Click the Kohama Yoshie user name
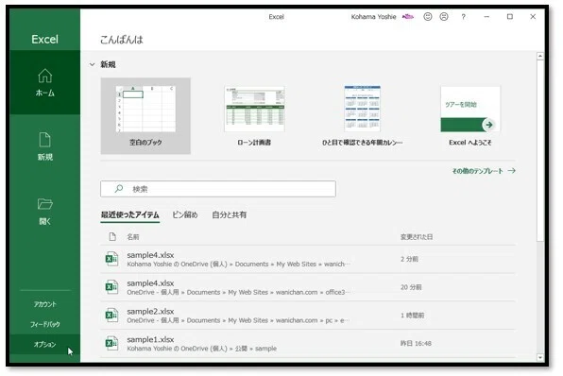This screenshot has width=563, height=376. point(373,16)
